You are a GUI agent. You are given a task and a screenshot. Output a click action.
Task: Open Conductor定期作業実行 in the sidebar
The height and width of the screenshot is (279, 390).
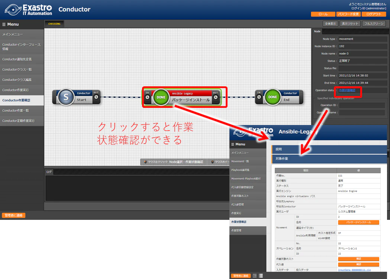pyautogui.click(x=22, y=121)
